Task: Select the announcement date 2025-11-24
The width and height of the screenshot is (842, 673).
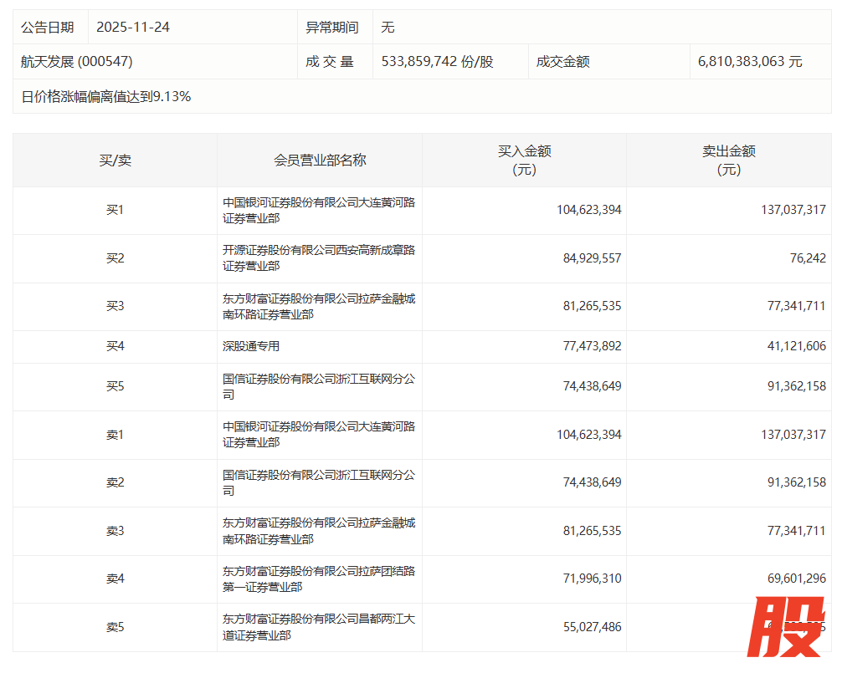Action: (x=133, y=27)
